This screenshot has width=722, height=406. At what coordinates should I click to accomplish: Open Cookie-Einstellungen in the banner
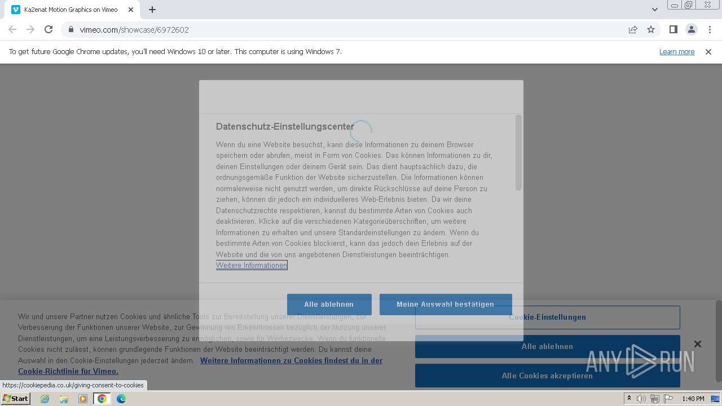(x=547, y=317)
